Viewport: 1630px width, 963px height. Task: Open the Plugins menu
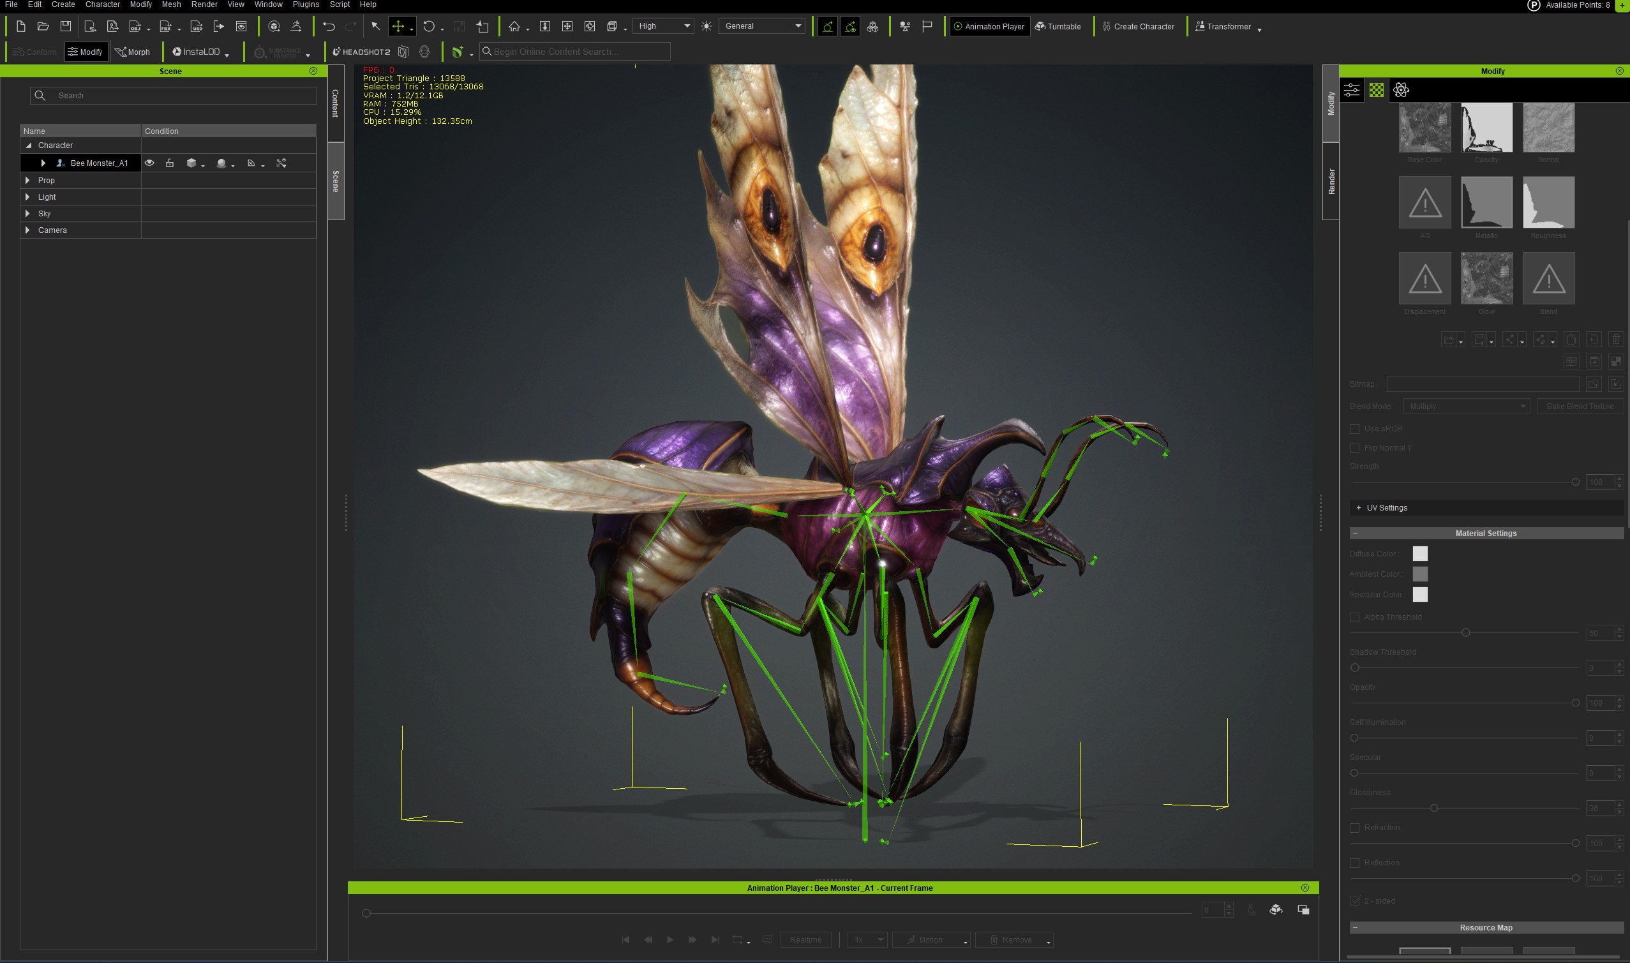point(305,4)
